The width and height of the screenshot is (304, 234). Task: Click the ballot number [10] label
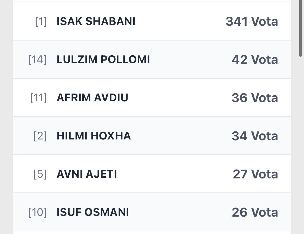pyautogui.click(x=37, y=212)
